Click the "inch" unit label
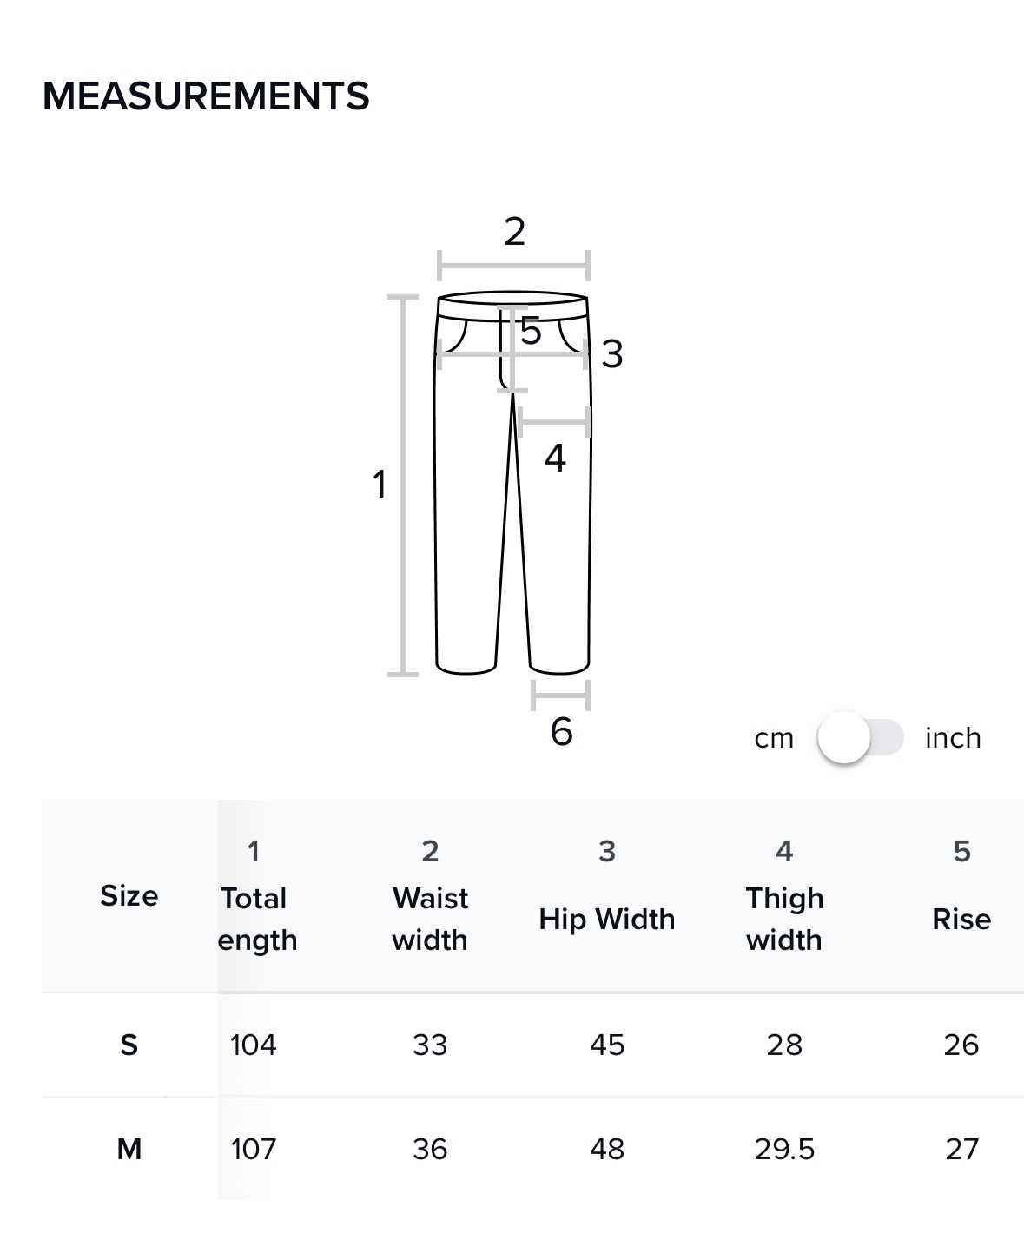Viewport: 1024px width, 1253px height. 953,738
